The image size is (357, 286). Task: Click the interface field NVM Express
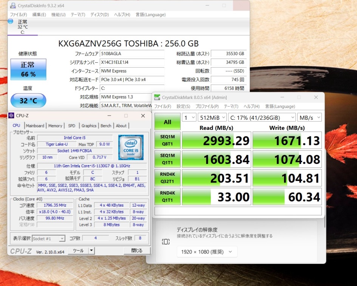132,71
